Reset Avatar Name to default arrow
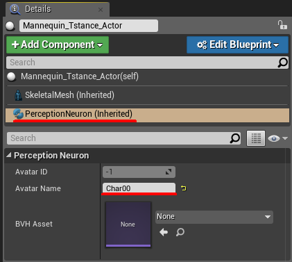292x262 pixels. [x=184, y=188]
